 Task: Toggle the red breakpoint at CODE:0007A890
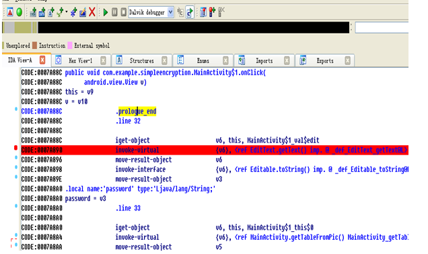pyautogui.click(x=16, y=148)
